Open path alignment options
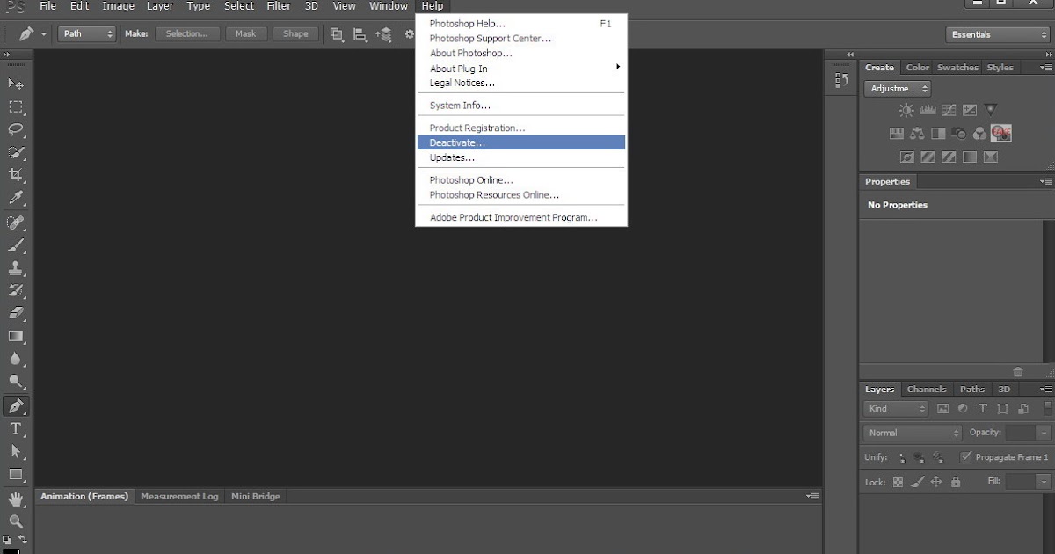1055x554 pixels. pyautogui.click(x=360, y=34)
